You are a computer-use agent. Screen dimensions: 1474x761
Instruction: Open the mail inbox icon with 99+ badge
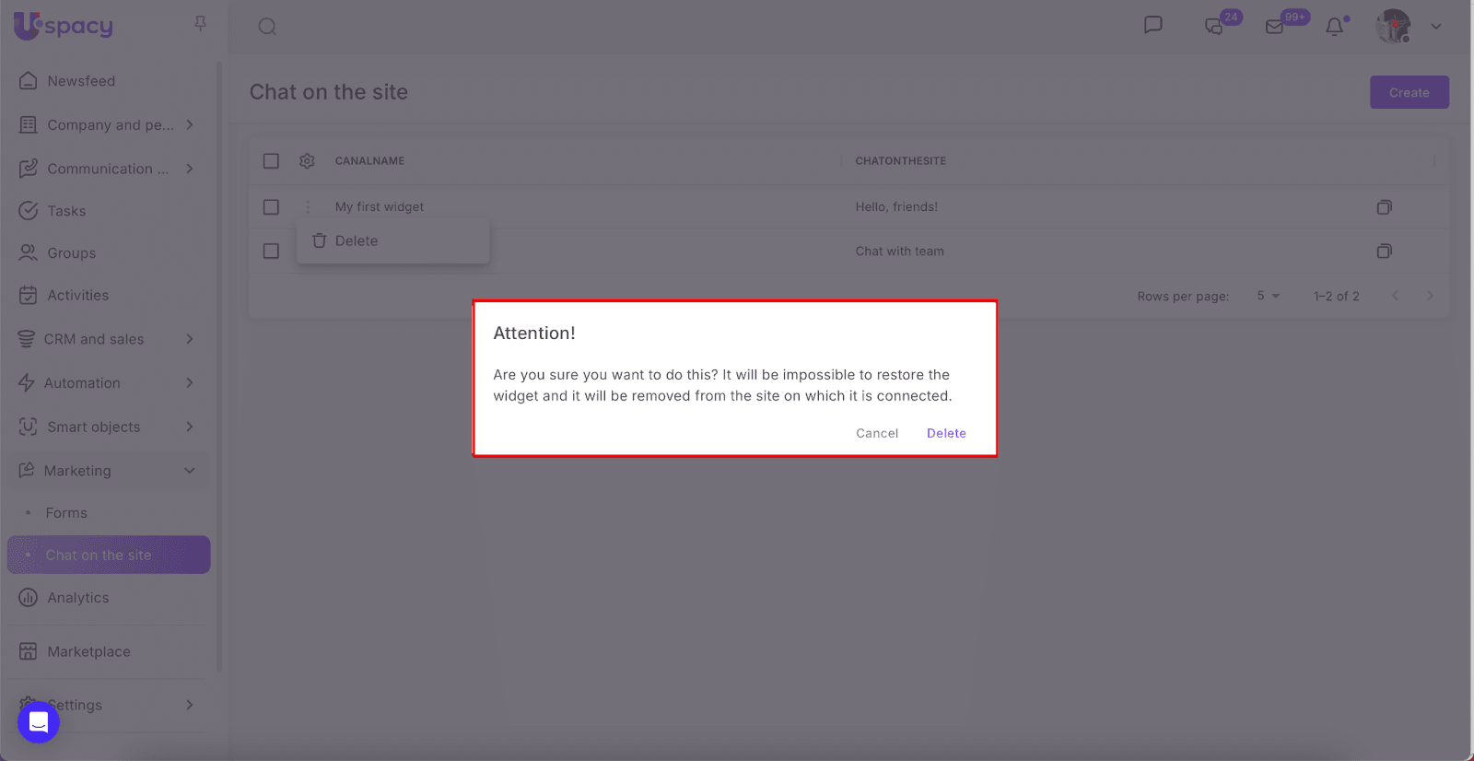point(1275,27)
